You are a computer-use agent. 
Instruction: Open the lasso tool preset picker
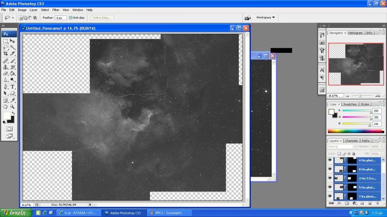point(9,18)
